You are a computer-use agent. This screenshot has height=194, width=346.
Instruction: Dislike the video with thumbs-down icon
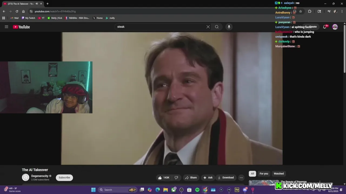tap(176, 178)
